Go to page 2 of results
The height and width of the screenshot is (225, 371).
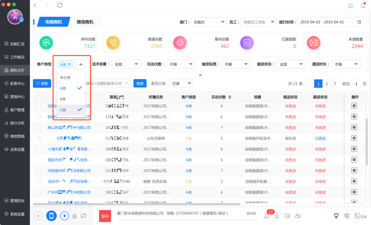click(x=327, y=84)
